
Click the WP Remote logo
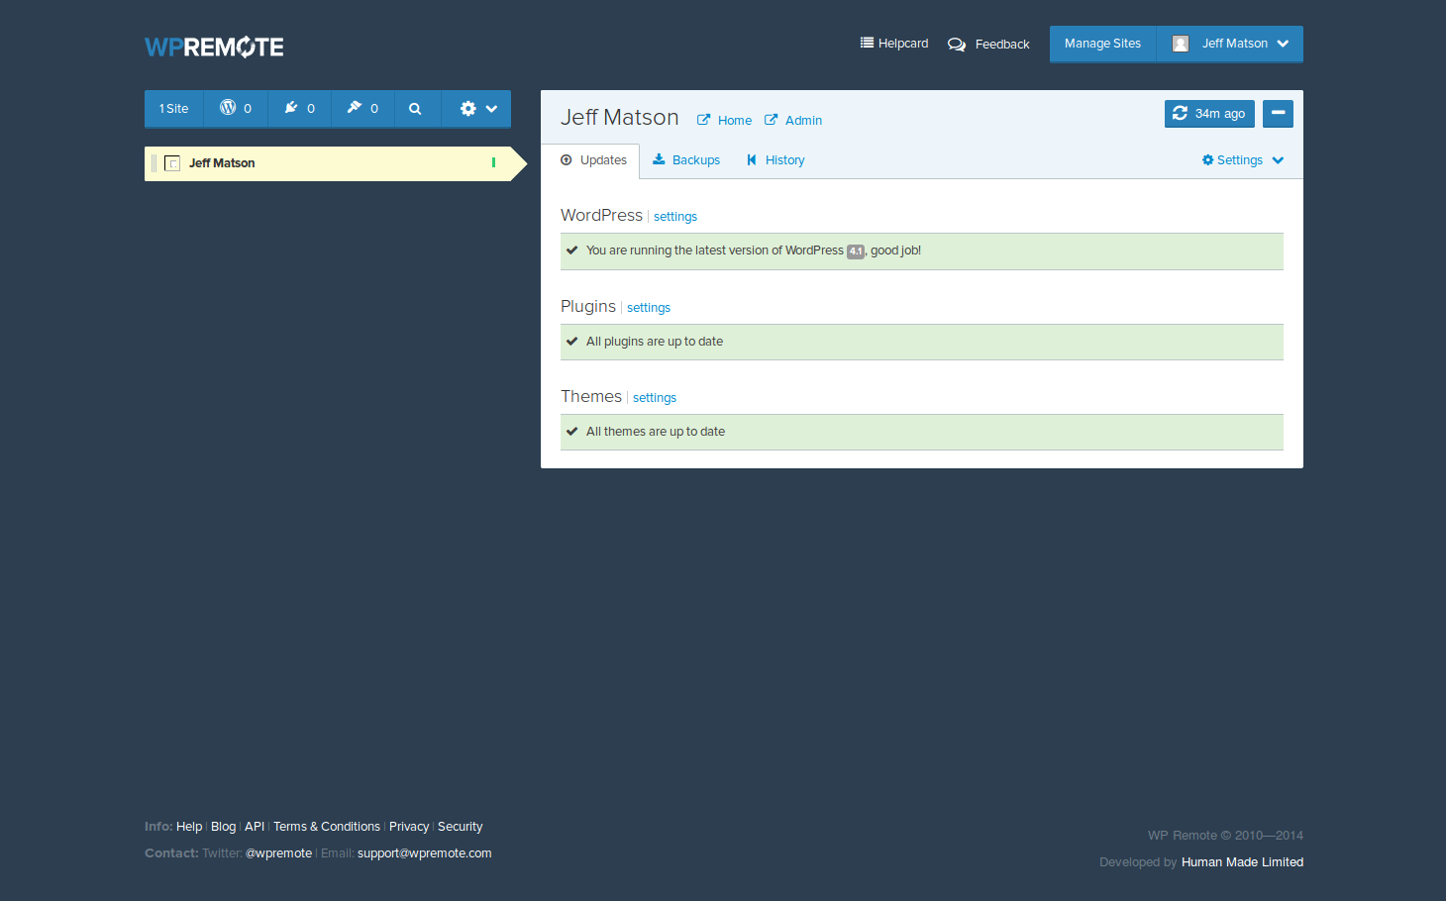(x=214, y=47)
